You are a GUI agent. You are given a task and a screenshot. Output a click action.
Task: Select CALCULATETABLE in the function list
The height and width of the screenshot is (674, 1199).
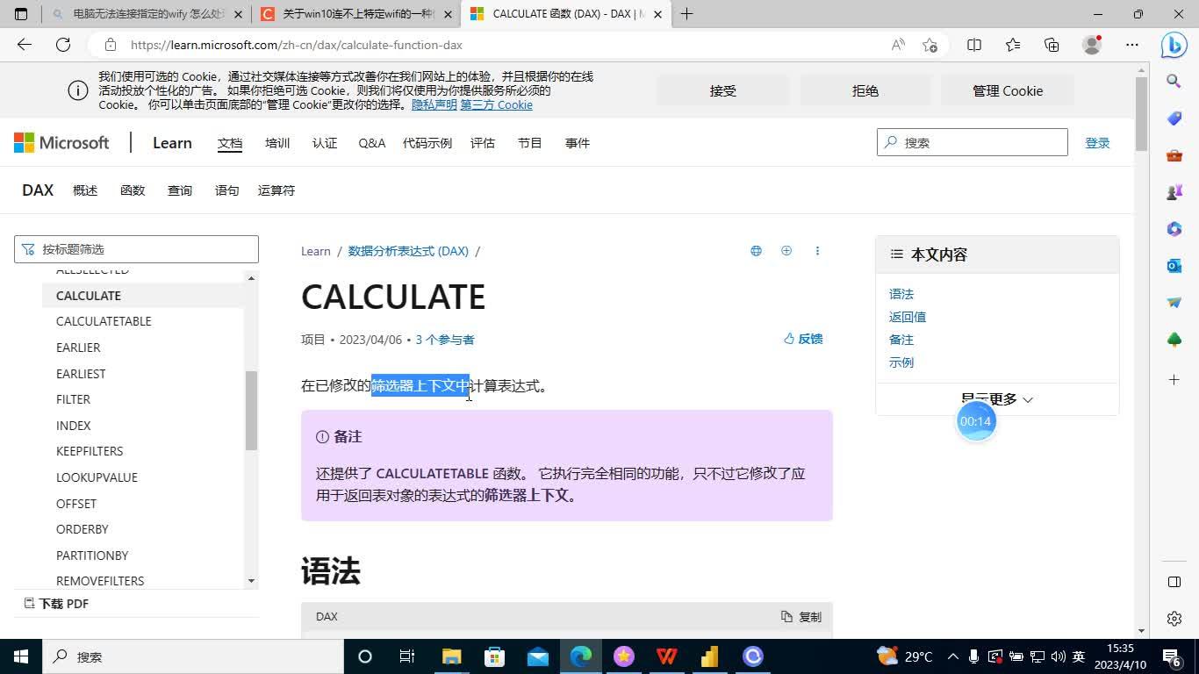tap(104, 321)
